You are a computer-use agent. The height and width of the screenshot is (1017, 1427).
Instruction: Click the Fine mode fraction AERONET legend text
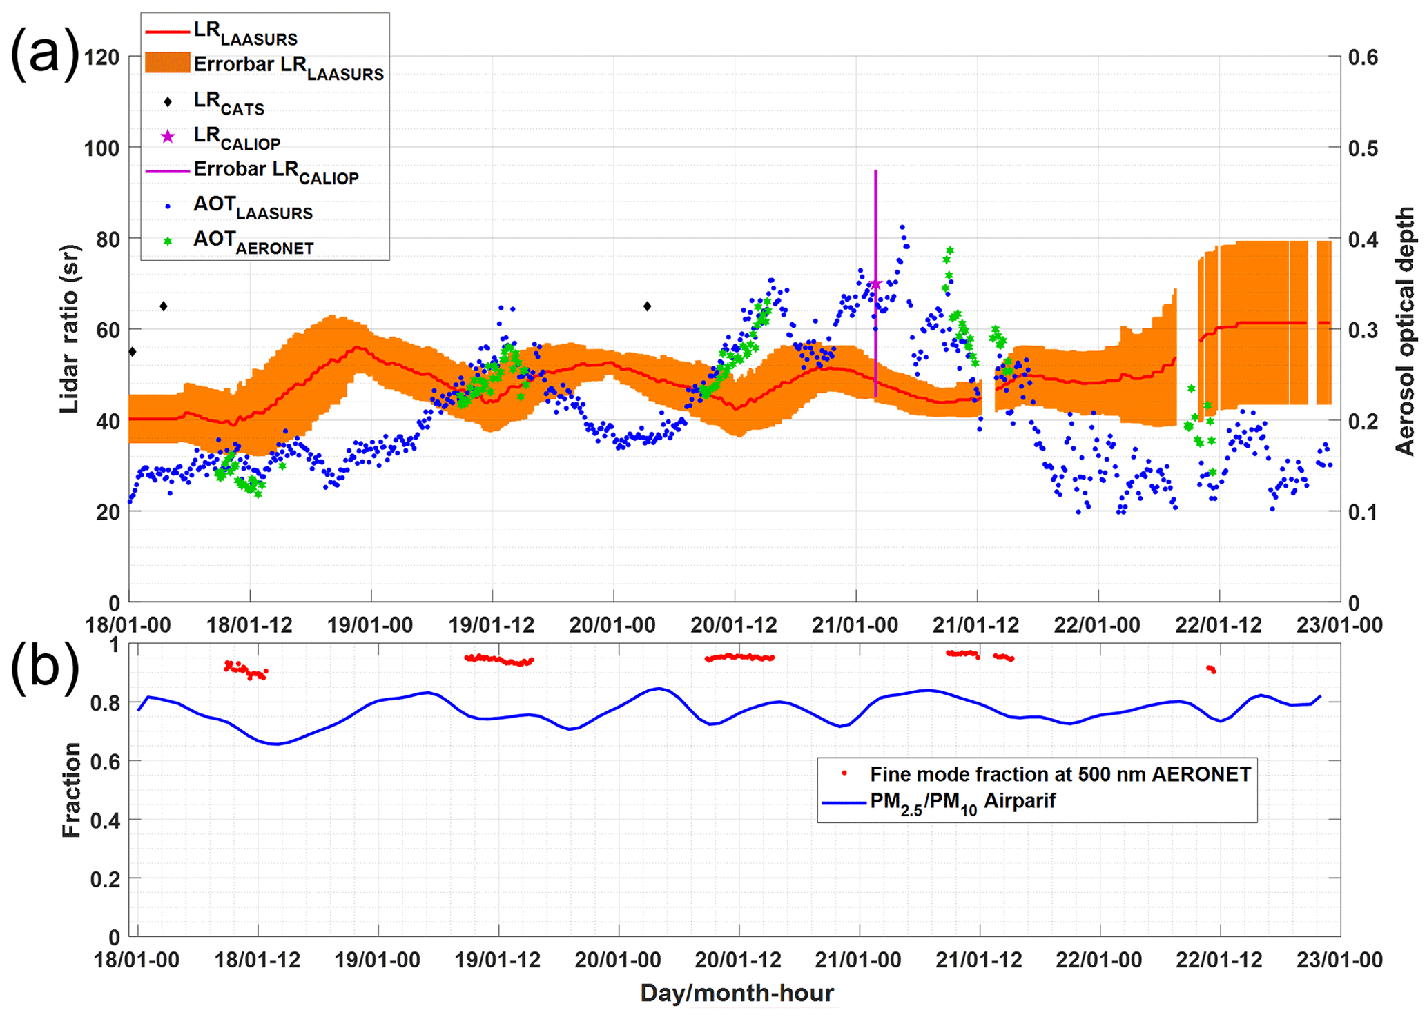point(1060,774)
